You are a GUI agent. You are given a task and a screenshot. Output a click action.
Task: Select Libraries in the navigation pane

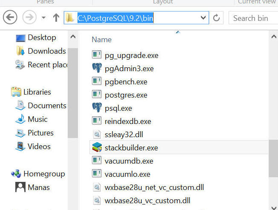37,92
